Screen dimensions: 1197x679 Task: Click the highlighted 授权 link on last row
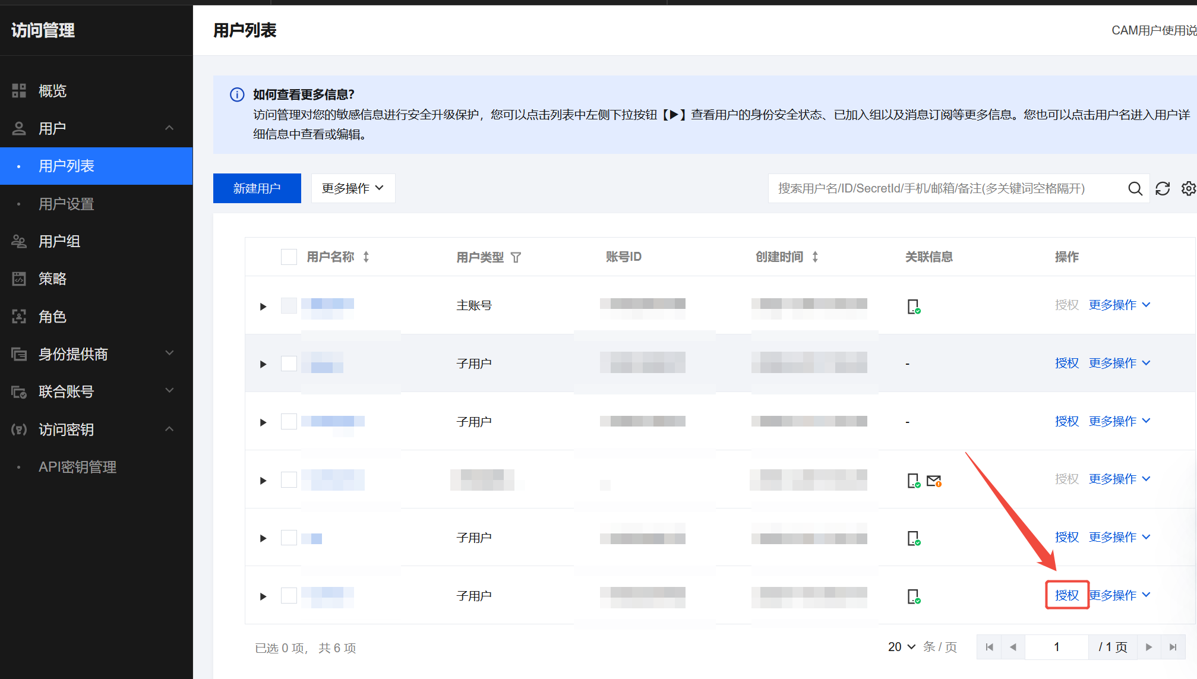pos(1067,595)
